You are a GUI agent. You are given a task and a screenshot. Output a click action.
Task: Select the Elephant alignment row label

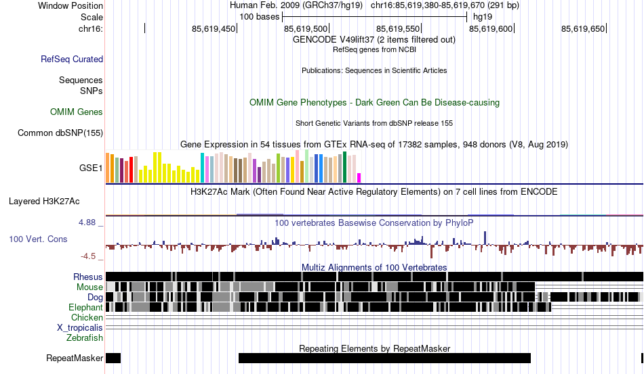(x=85, y=307)
